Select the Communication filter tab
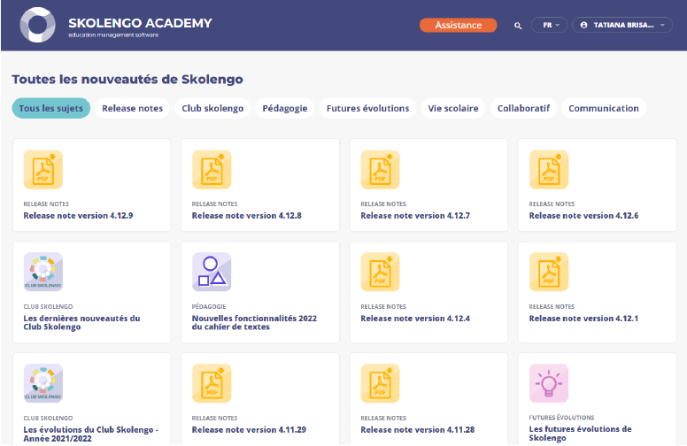This screenshot has height=446, width=687. click(x=603, y=108)
